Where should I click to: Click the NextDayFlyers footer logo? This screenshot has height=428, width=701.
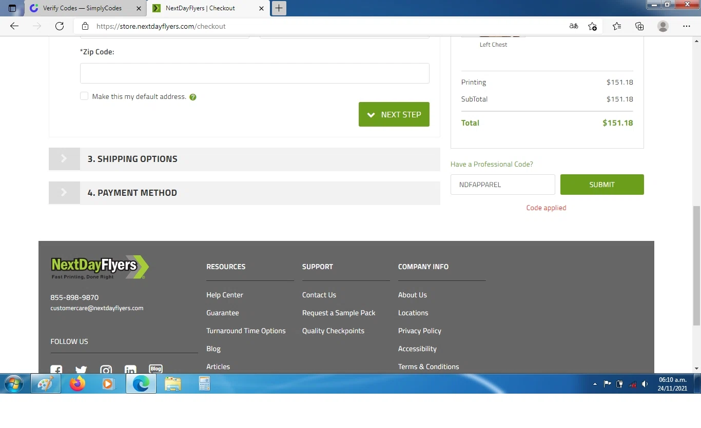[x=100, y=267]
